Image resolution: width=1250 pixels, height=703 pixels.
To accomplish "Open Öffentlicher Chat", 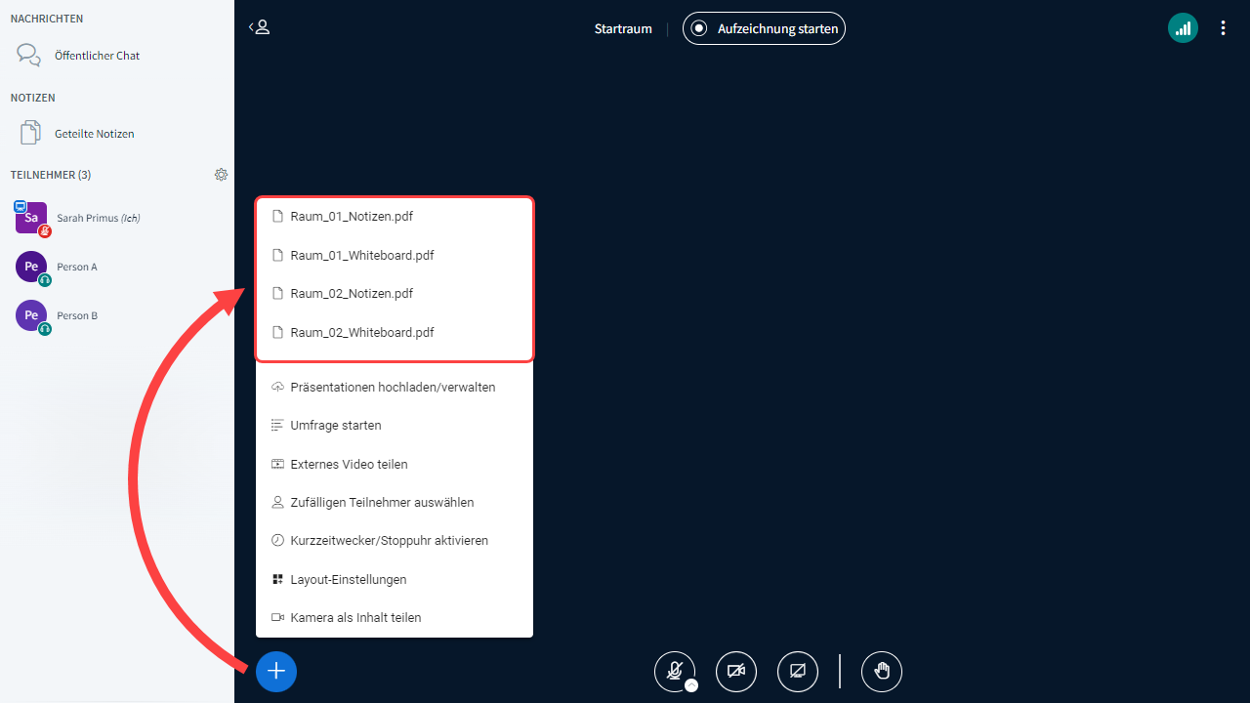I will tap(97, 56).
